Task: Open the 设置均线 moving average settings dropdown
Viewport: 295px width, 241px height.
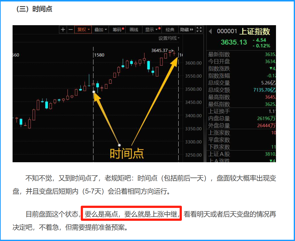Action: 169,38
